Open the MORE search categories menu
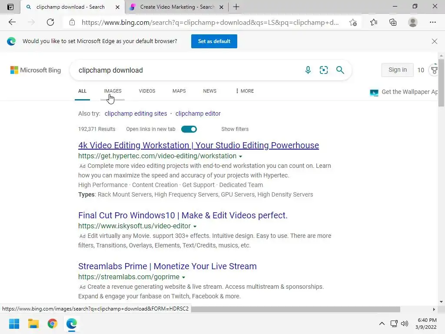 tap(245, 91)
